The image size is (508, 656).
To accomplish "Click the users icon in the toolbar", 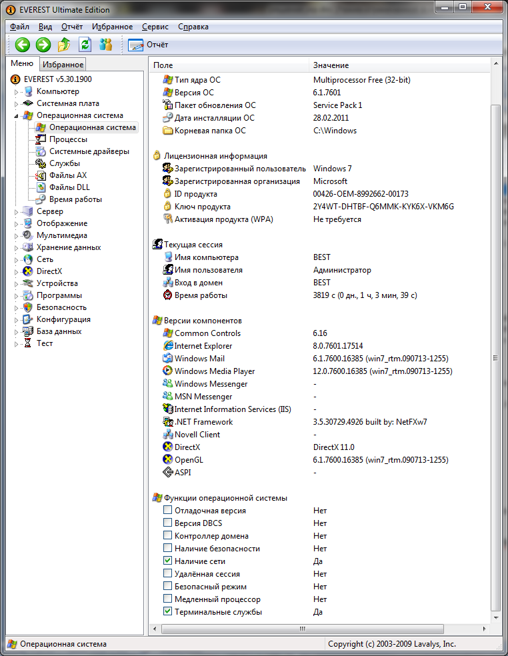I will click(106, 45).
